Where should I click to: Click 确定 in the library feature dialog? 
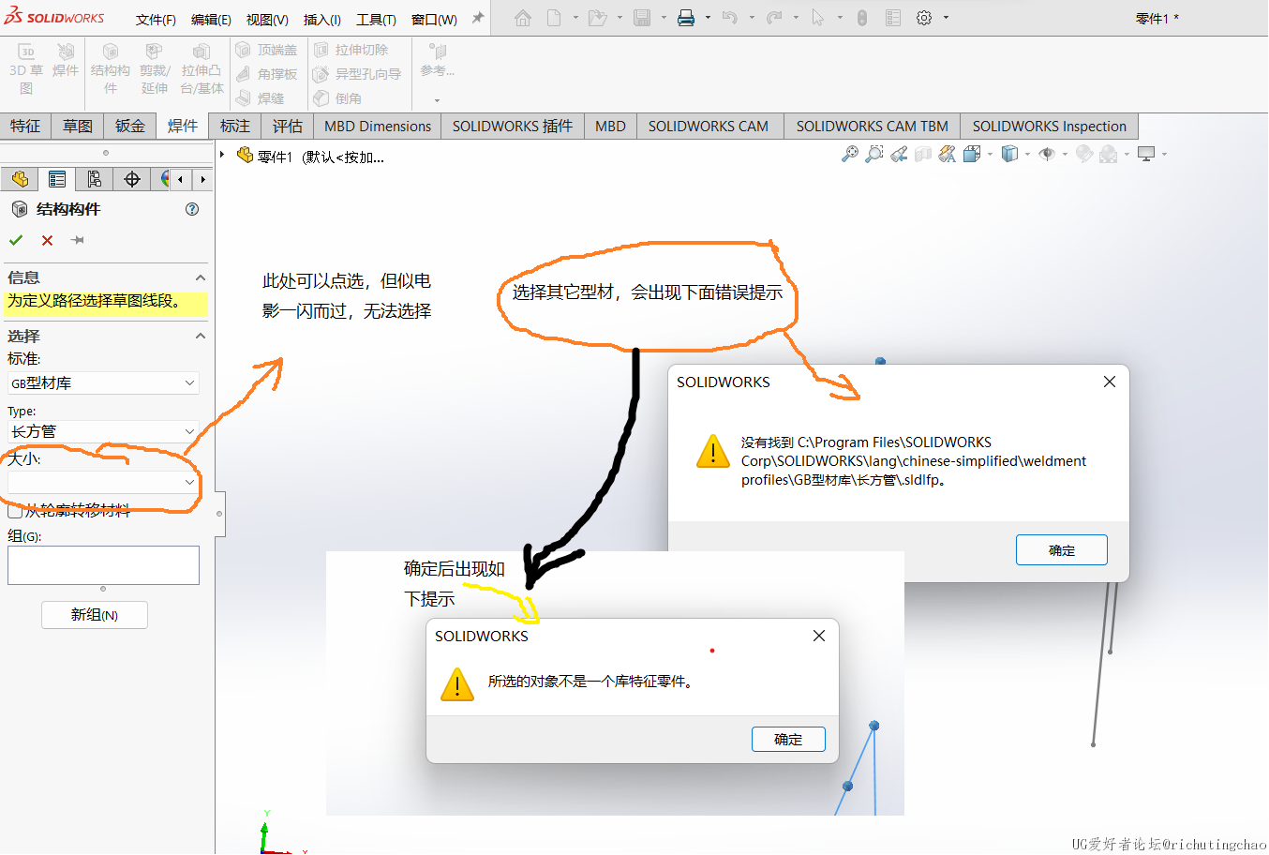click(788, 739)
